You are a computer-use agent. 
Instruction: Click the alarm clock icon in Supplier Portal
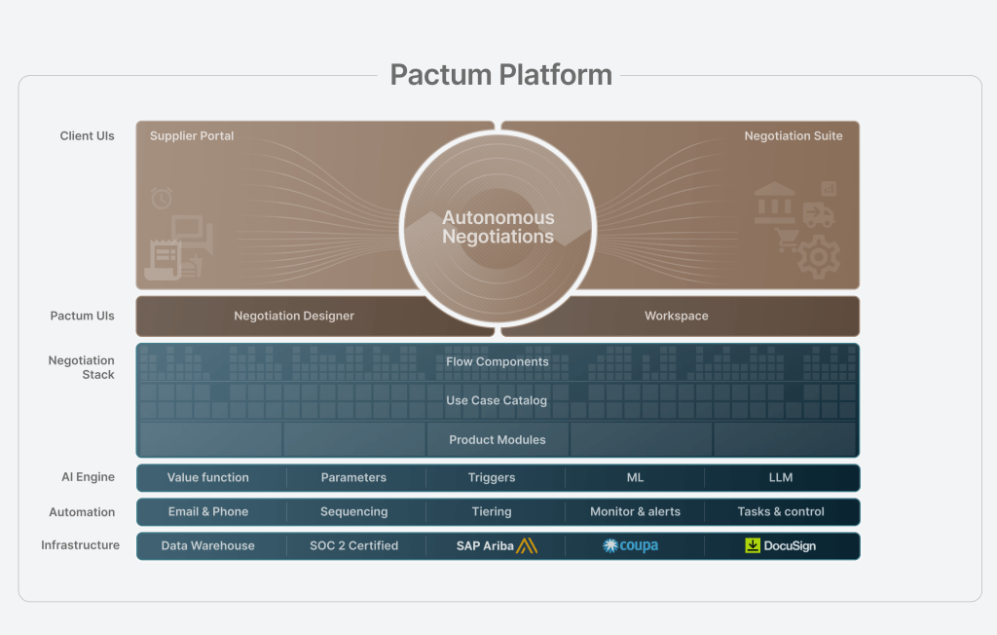[x=162, y=196]
